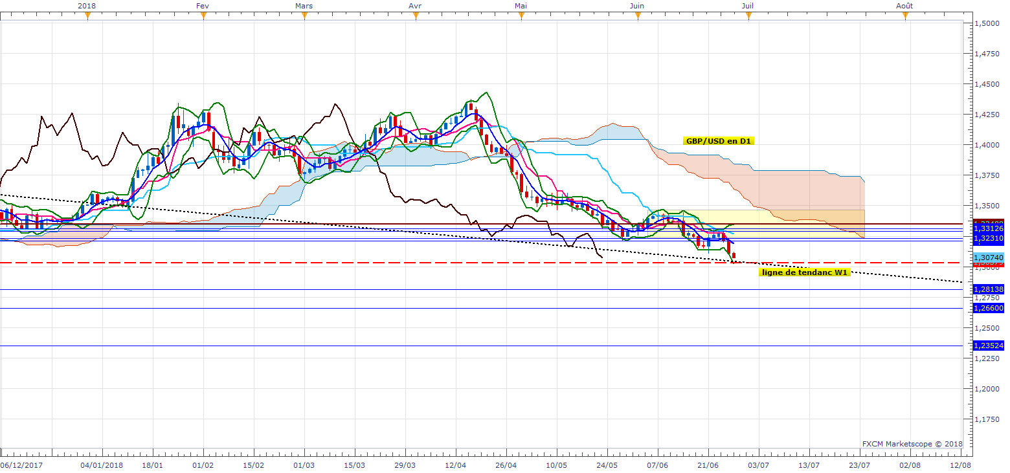Select the 15/02 date axis label
The width and height of the screenshot is (1010, 473).
click(x=253, y=465)
